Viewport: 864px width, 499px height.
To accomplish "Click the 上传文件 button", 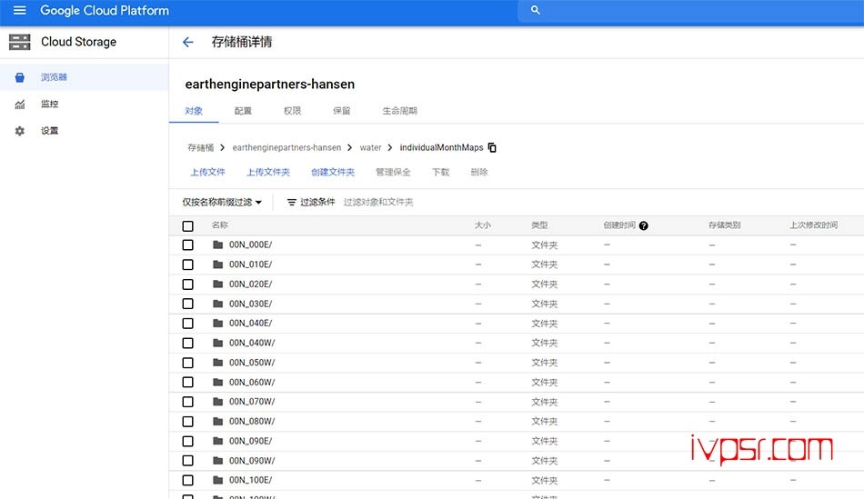I will [207, 172].
